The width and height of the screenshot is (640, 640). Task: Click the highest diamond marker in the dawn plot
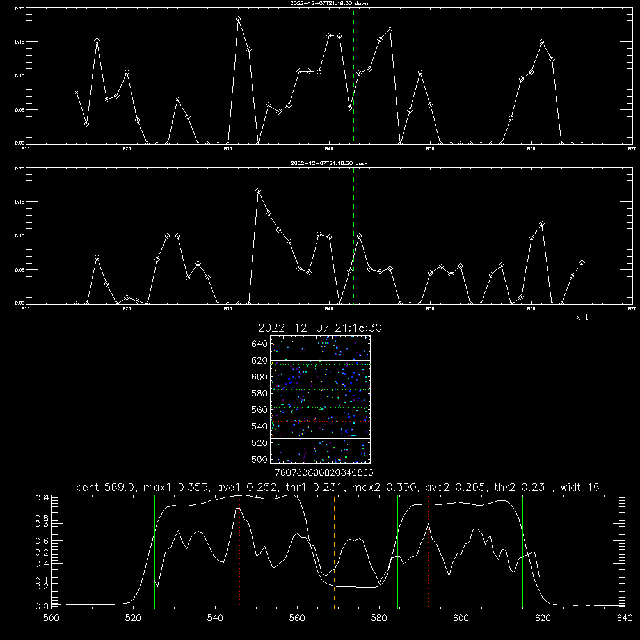238,19
